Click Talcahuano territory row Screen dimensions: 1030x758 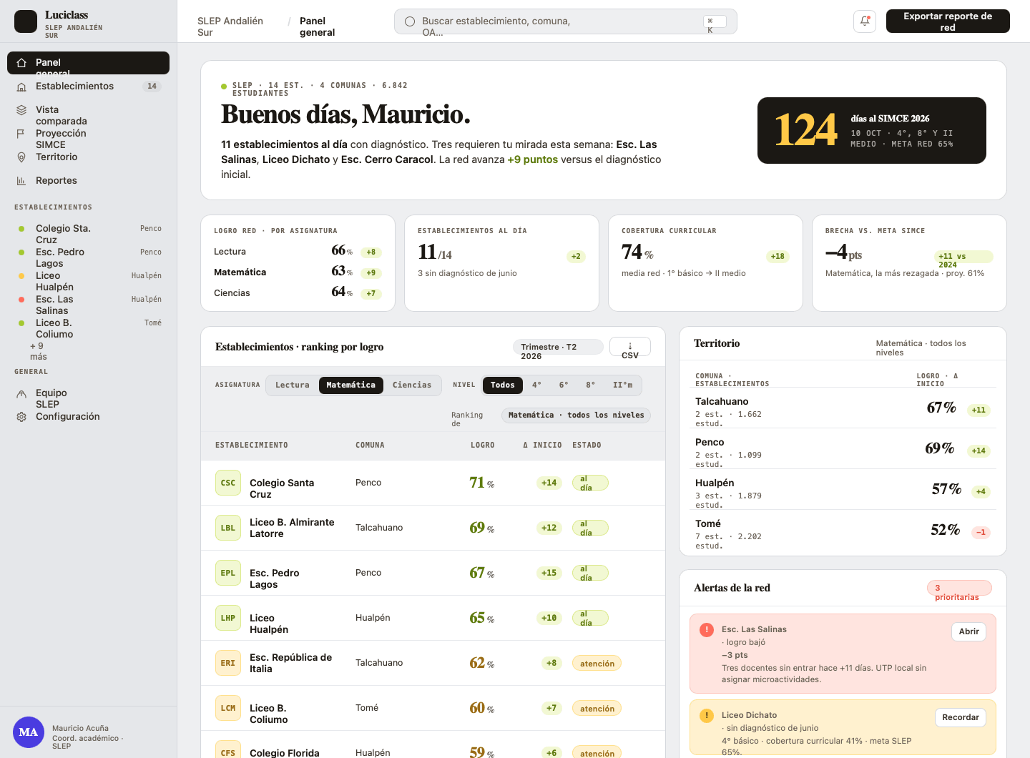click(843, 408)
